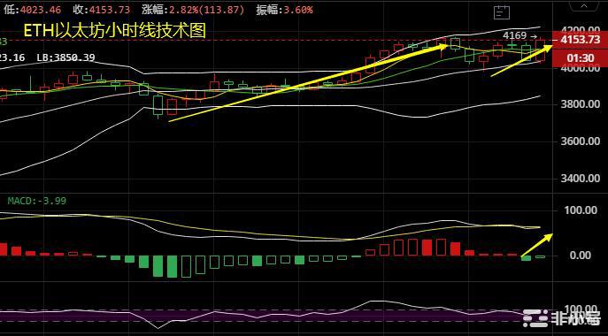Click the LB:3850.39 Bollinger band value

tap(65, 57)
